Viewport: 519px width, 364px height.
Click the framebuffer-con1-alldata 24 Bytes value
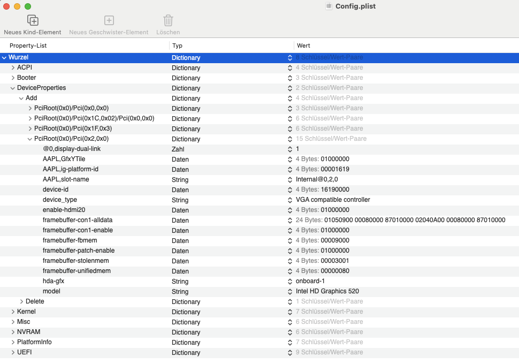click(x=415, y=220)
